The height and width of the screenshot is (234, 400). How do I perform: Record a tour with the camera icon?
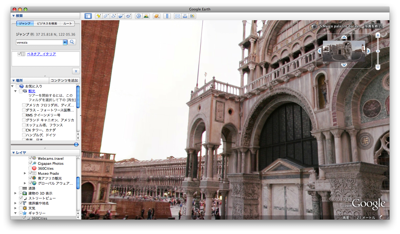(128, 16)
